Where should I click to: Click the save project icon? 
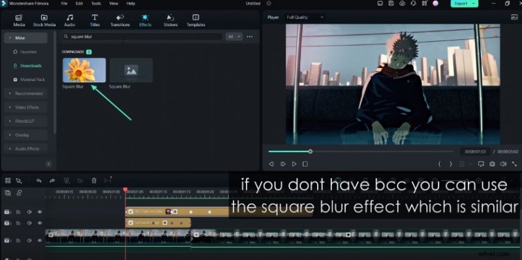(391, 3)
